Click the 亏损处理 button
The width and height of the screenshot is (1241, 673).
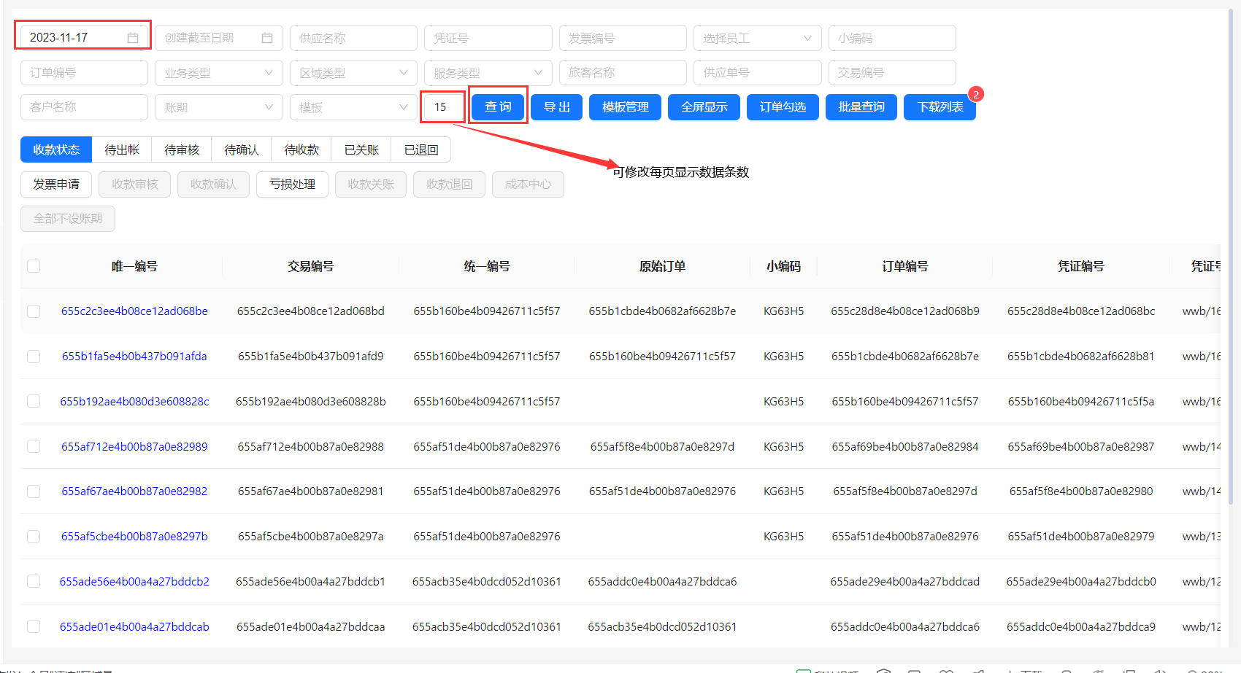292,184
